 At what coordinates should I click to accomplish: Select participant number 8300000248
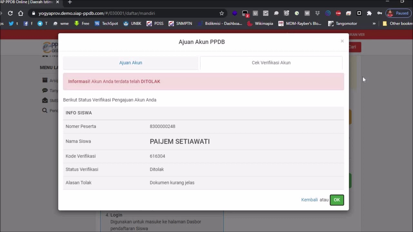point(162,126)
